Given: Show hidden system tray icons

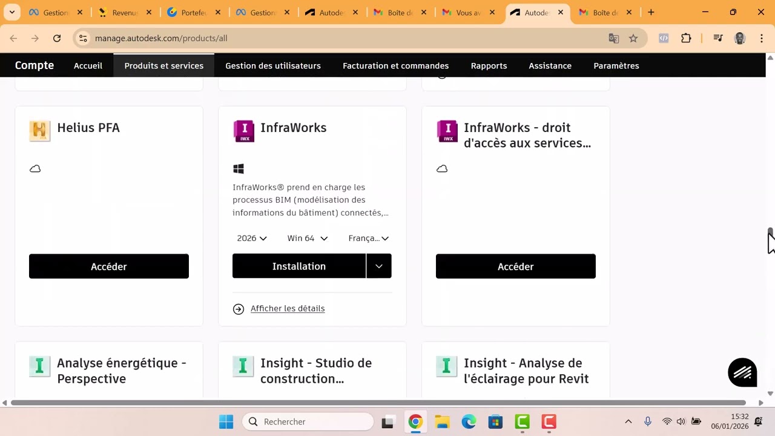Looking at the screenshot, I should pyautogui.click(x=628, y=421).
